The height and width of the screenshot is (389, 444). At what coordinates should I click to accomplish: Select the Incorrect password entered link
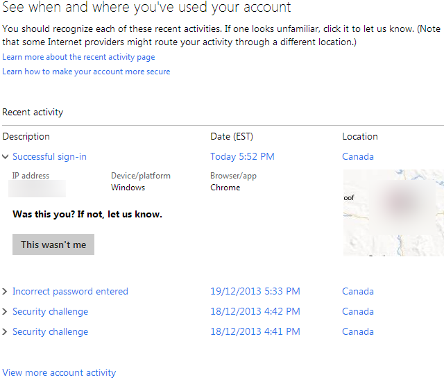click(70, 292)
